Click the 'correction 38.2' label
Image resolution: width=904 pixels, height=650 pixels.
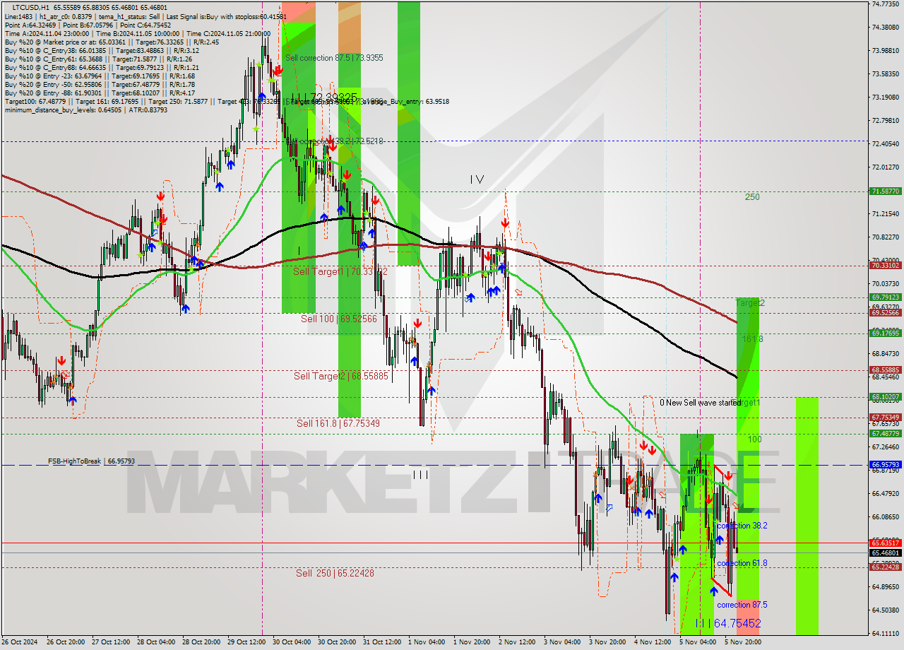click(x=742, y=526)
